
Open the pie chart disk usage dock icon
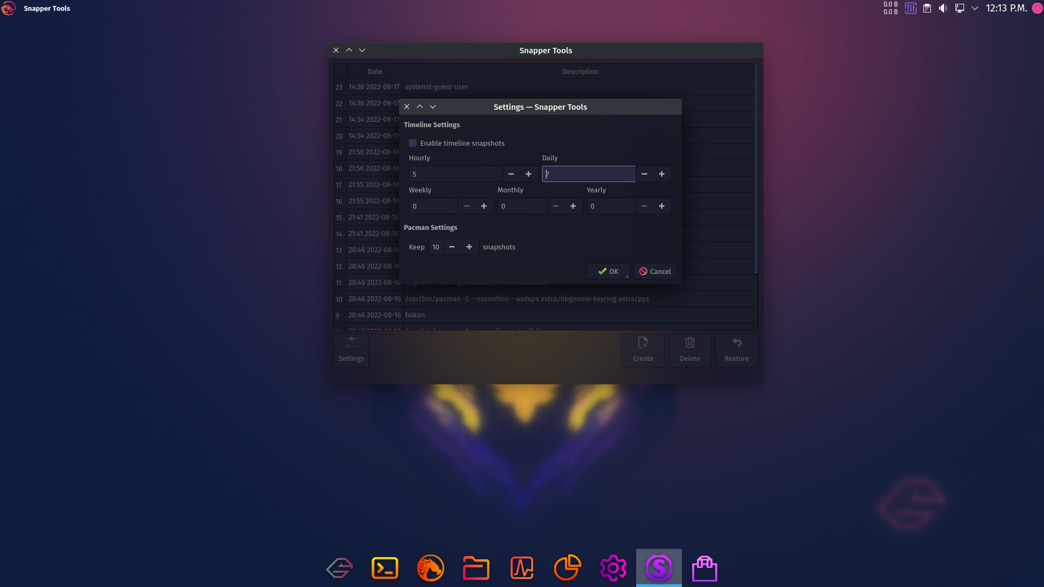(x=568, y=568)
